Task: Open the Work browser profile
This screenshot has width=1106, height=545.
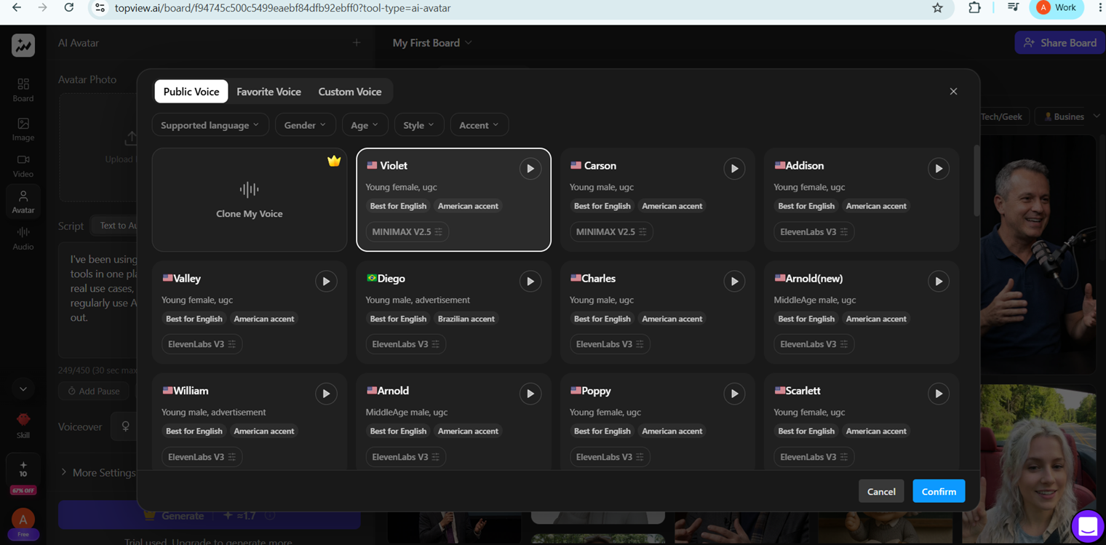Action: (1057, 8)
